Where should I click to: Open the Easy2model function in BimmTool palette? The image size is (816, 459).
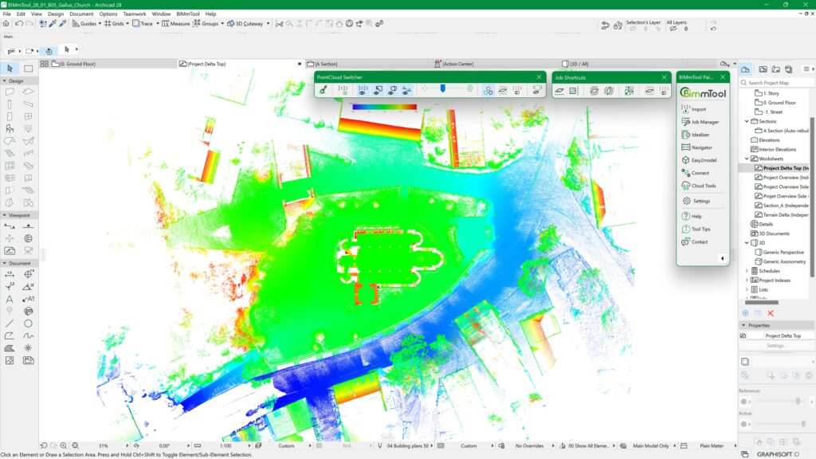click(x=704, y=159)
